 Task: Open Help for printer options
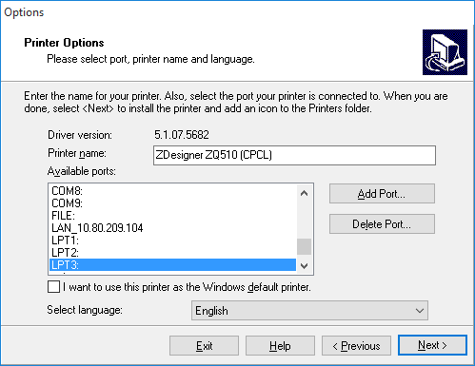280,346
